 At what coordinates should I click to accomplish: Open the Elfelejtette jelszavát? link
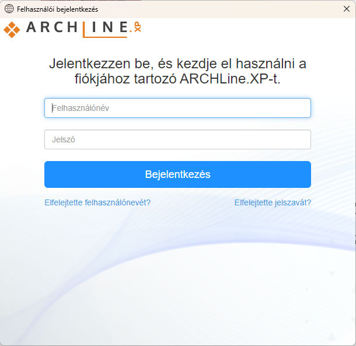273,202
